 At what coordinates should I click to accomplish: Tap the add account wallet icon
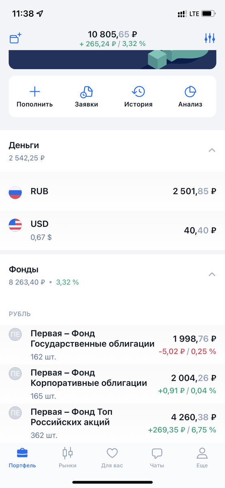pyautogui.click(x=15, y=39)
